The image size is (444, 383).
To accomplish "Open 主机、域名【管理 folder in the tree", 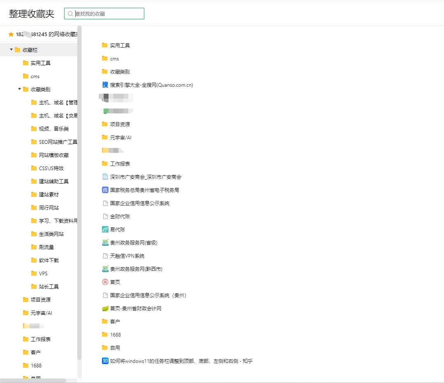I will (x=58, y=102).
